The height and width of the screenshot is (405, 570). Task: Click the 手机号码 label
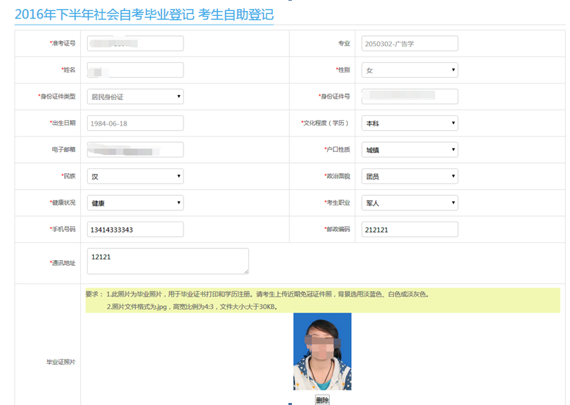click(63, 229)
